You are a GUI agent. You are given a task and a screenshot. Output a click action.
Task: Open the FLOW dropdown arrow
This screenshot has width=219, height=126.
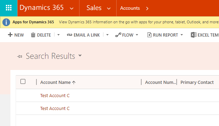[x=137, y=35]
